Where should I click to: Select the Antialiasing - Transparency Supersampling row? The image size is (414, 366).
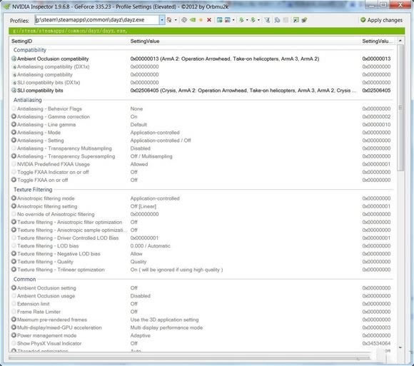click(x=201, y=156)
